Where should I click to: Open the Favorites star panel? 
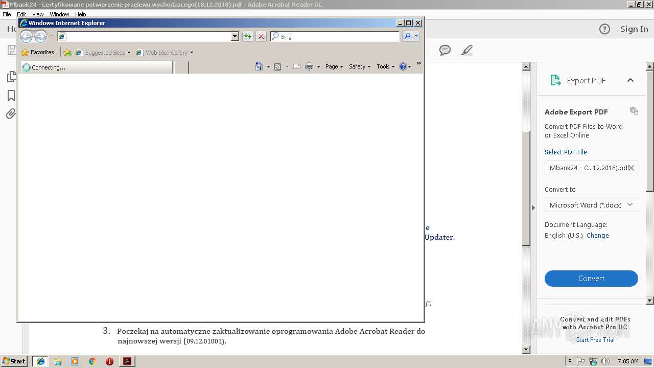coord(37,52)
